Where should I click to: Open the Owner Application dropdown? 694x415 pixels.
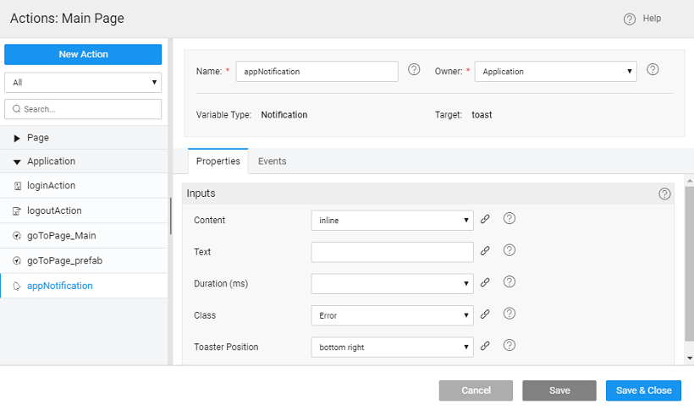click(555, 72)
